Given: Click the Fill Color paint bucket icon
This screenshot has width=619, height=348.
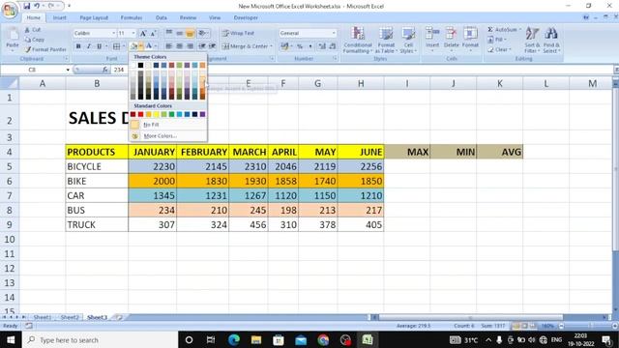Looking at the screenshot, I should pos(134,46).
